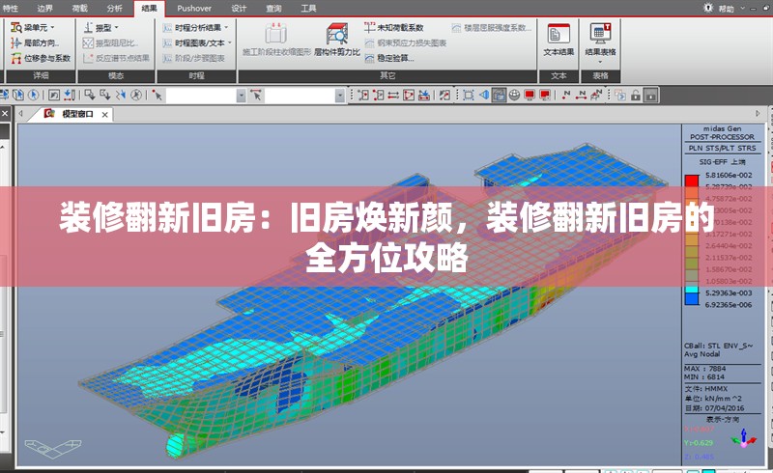Click the 振型阻尼比 command

[x=110, y=42]
